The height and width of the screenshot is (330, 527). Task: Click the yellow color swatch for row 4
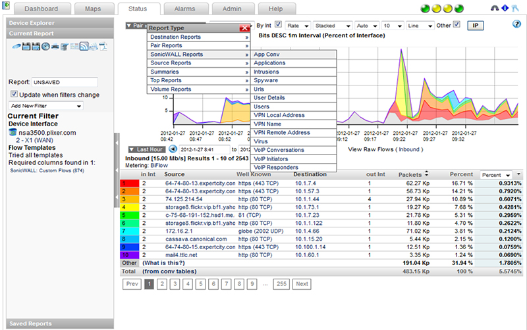pyautogui.click(x=129, y=207)
